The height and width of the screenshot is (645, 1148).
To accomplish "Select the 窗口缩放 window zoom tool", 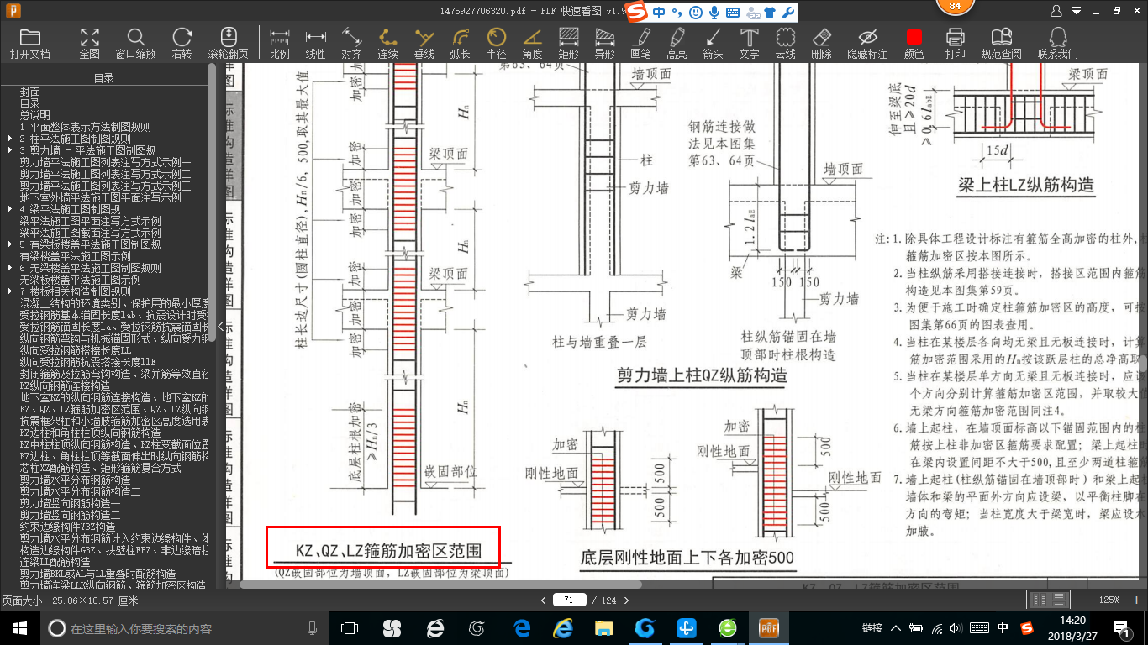I will tap(135, 43).
